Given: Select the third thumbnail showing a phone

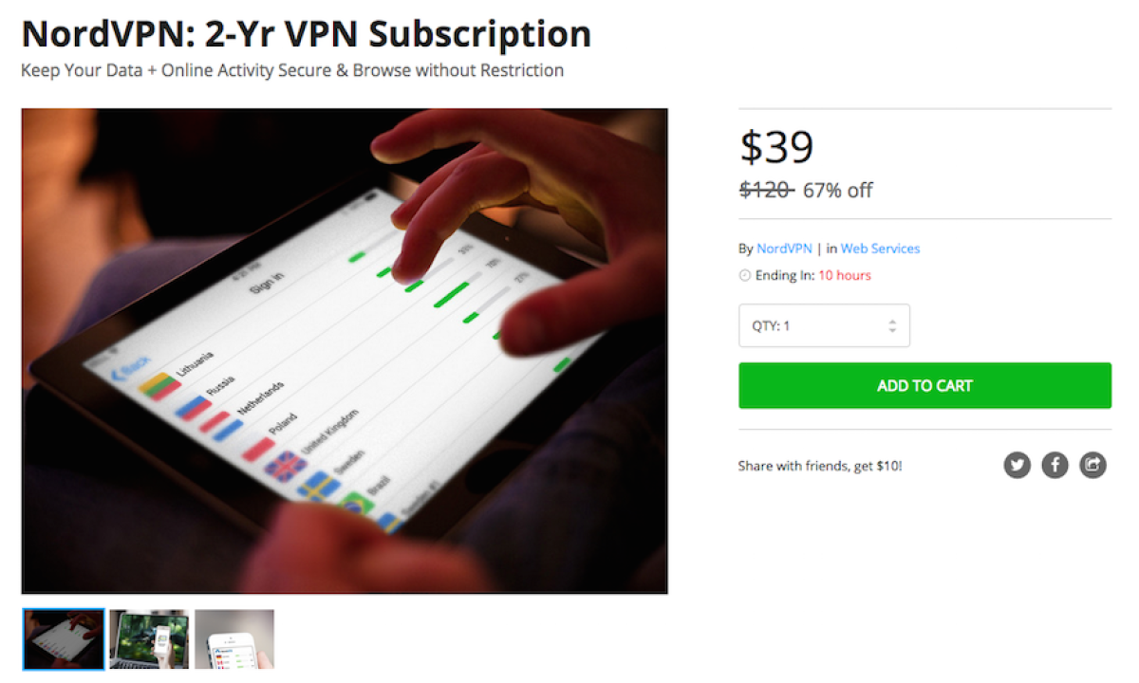Looking at the screenshot, I should 234,639.
